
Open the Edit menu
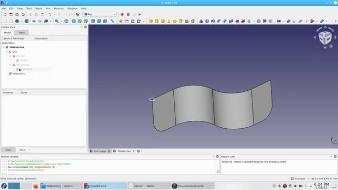coord(11,8)
